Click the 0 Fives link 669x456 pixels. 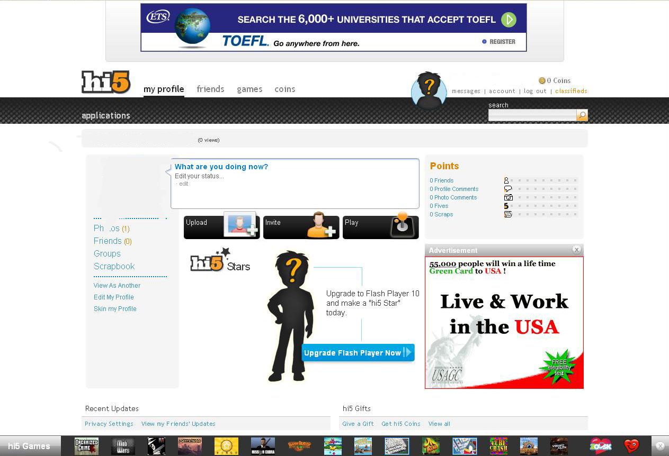(x=439, y=206)
